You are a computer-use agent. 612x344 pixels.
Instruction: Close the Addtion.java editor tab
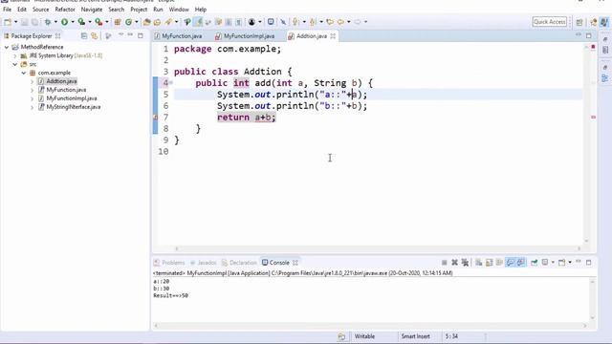point(333,36)
